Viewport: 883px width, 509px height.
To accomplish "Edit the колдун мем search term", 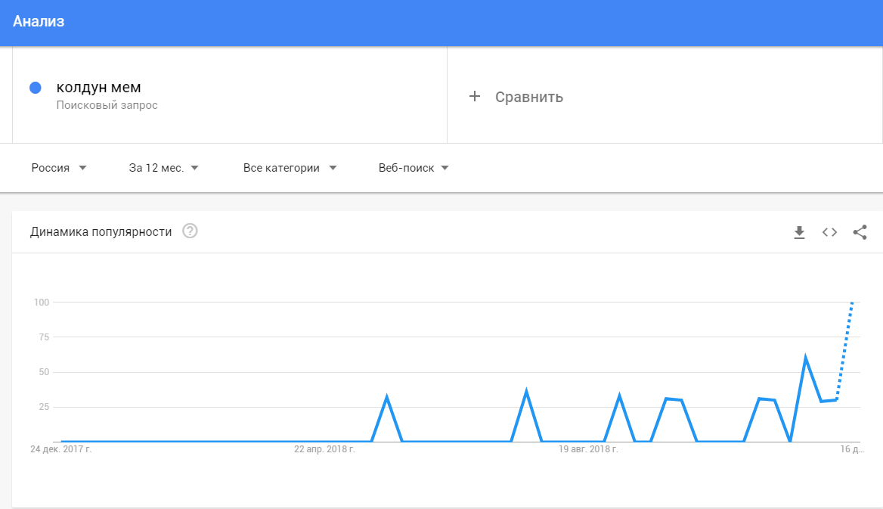I will [98, 88].
